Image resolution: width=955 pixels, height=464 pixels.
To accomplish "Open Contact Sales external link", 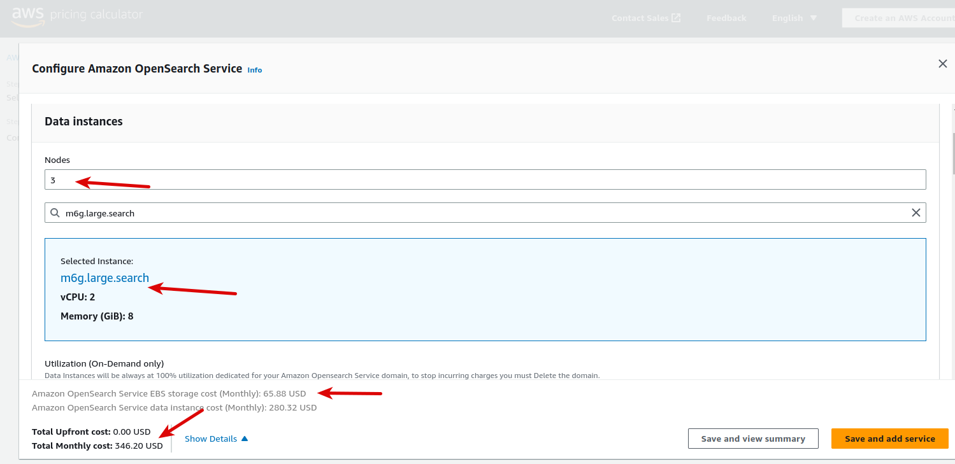I will (646, 18).
